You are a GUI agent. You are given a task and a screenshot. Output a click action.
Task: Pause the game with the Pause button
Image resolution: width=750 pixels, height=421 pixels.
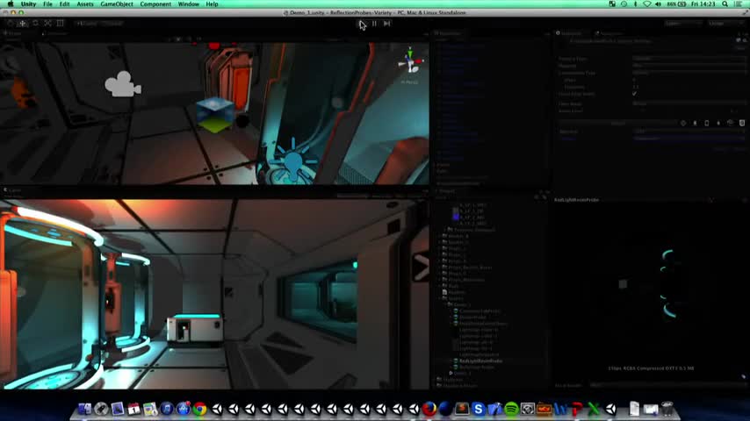(374, 24)
